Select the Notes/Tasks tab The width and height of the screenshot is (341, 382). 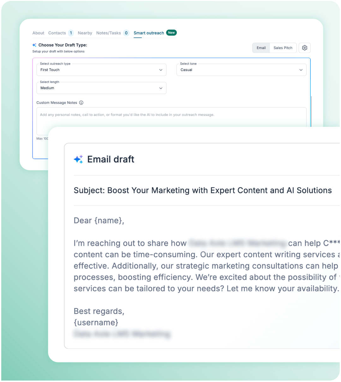108,33
